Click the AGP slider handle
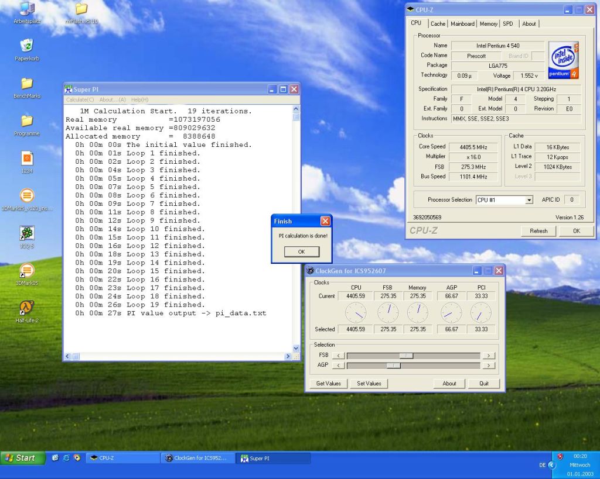Viewport: 600px width, 479px height. (393, 366)
